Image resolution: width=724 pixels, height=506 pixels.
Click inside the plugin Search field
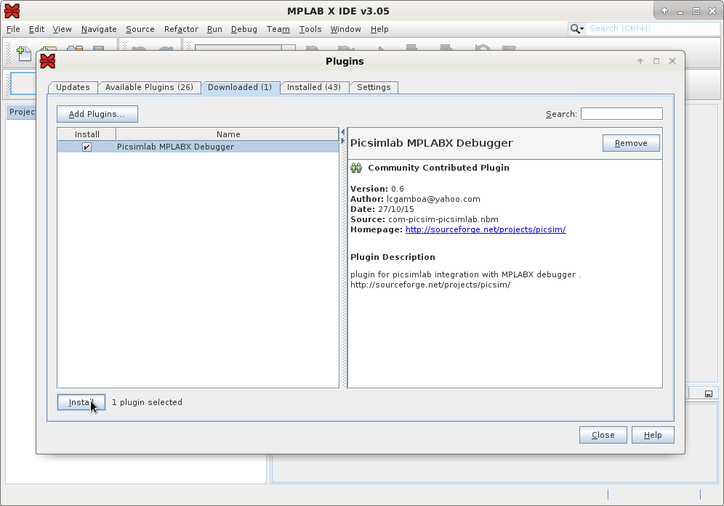coord(622,113)
